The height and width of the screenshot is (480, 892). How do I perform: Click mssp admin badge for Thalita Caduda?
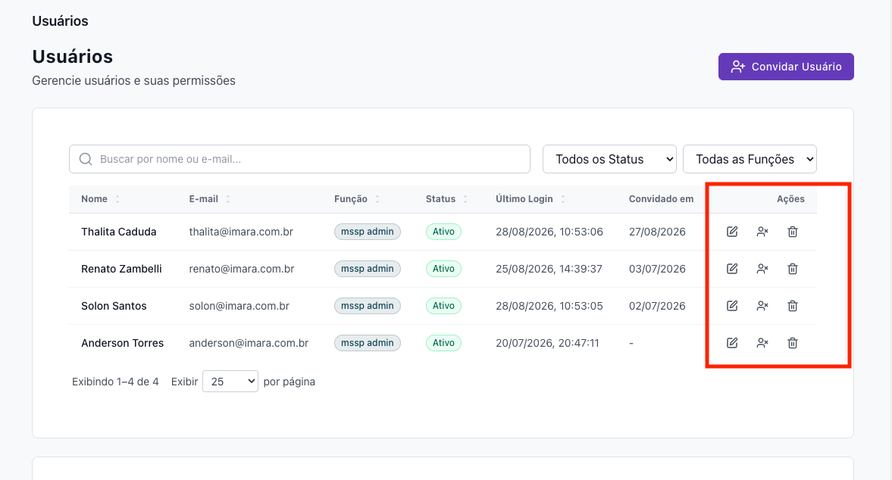click(368, 232)
